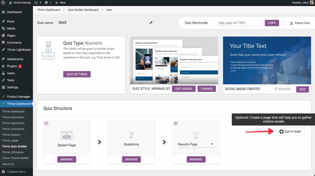
Task: Click the social badge preview thumbnail
Action: click(266, 60)
